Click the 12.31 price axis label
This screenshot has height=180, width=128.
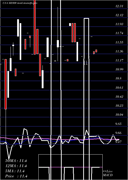(119, 6)
